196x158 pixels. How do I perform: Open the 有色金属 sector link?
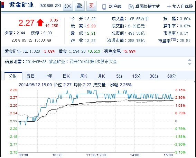(112, 51)
